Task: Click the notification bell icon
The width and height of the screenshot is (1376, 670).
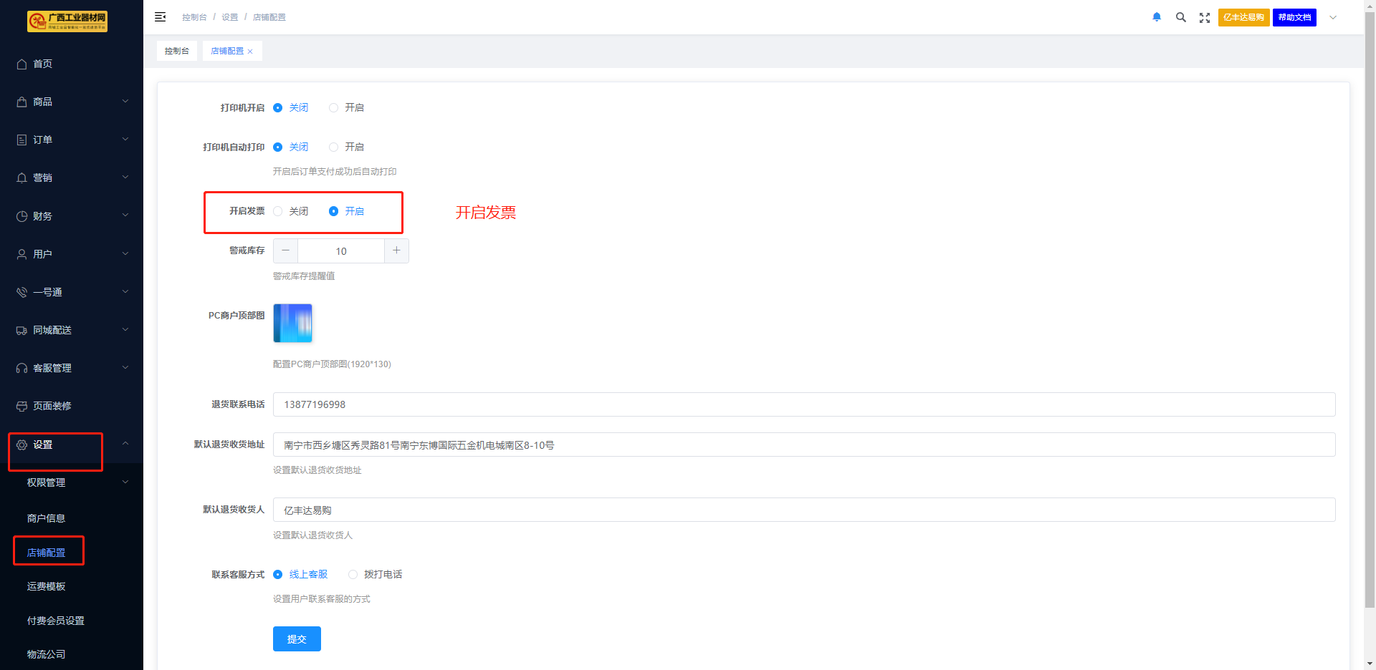Action: pyautogui.click(x=1157, y=17)
